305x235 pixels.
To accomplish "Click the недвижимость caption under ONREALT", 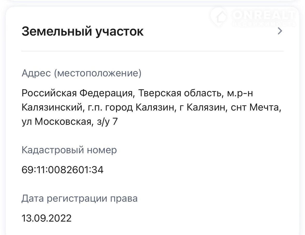I will (x=264, y=24).
